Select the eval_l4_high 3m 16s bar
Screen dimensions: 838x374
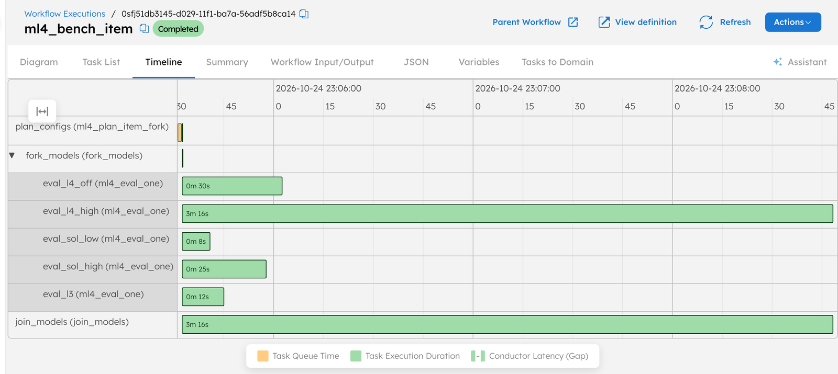coord(508,213)
